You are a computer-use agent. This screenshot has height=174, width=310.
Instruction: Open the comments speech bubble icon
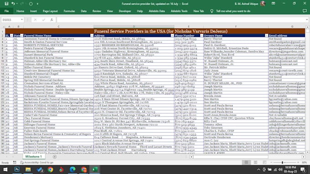pos(305,11)
